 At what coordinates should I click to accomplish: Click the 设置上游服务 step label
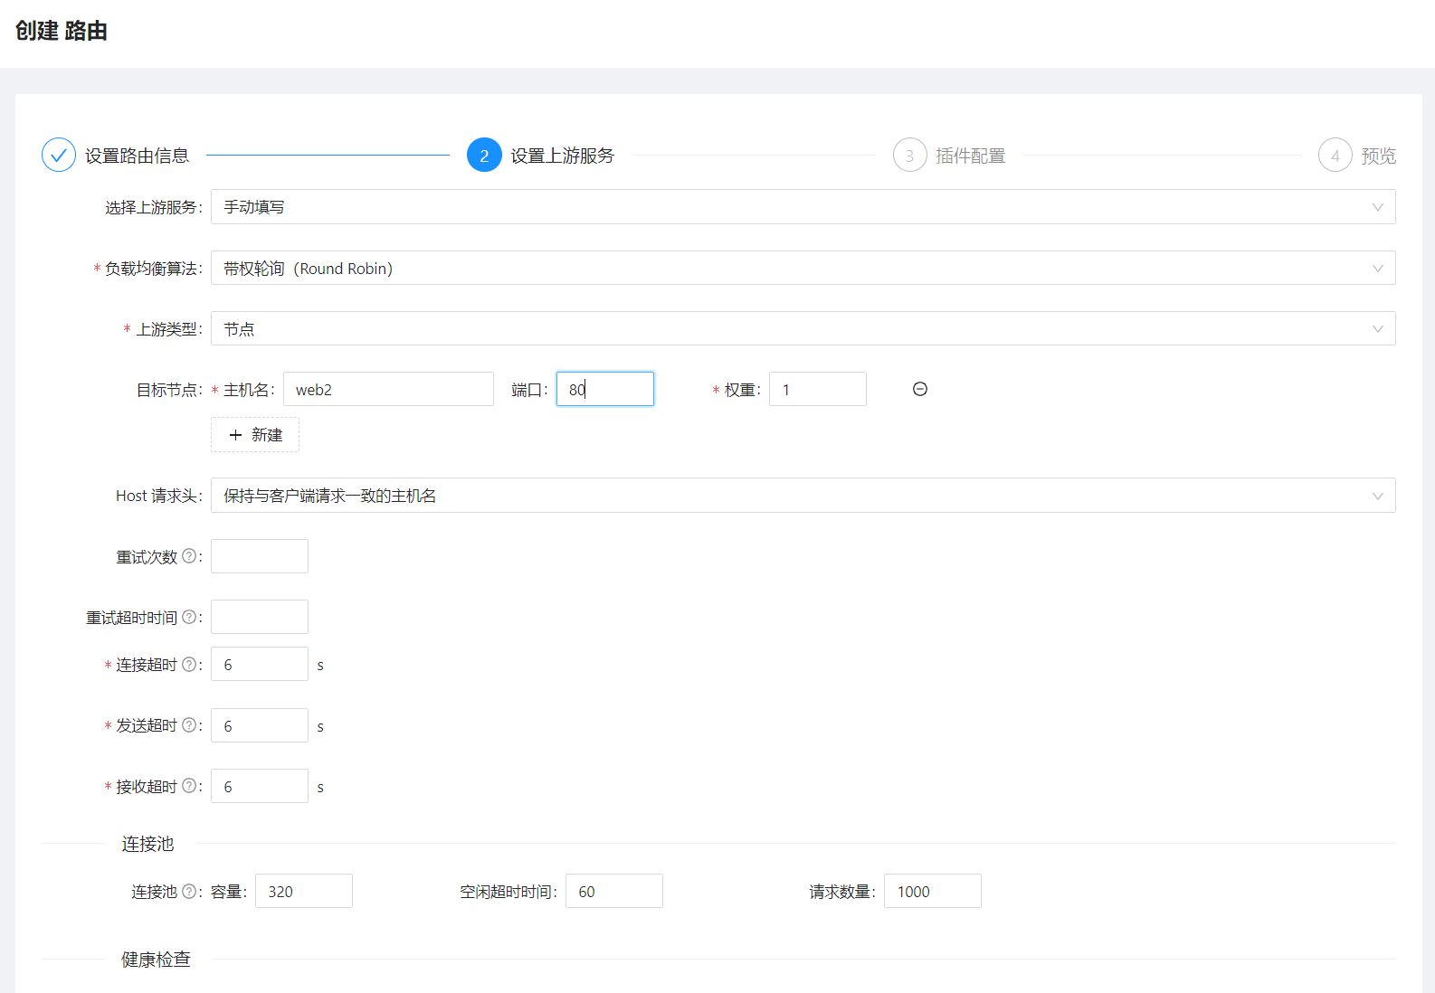[x=562, y=156]
